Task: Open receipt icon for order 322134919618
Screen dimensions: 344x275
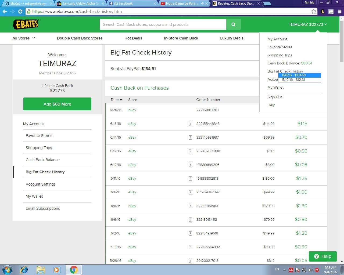Action: 190,233
